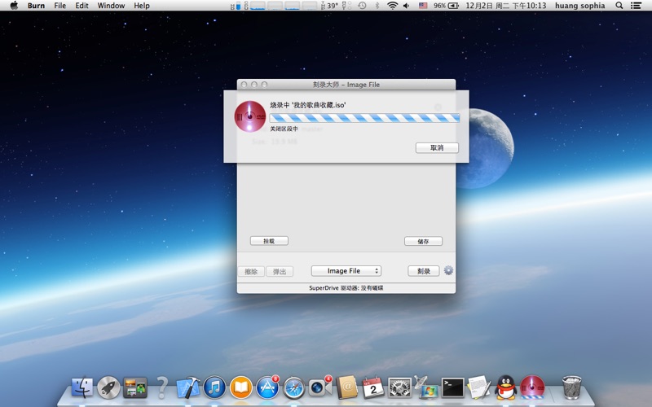Image resolution: width=652 pixels, height=407 pixels.
Task: Expand the Image File popup menu
Action: click(346, 271)
